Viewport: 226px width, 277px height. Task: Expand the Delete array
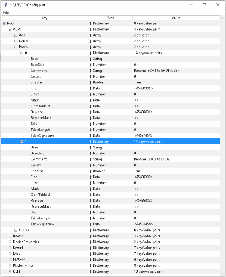pos(16,41)
